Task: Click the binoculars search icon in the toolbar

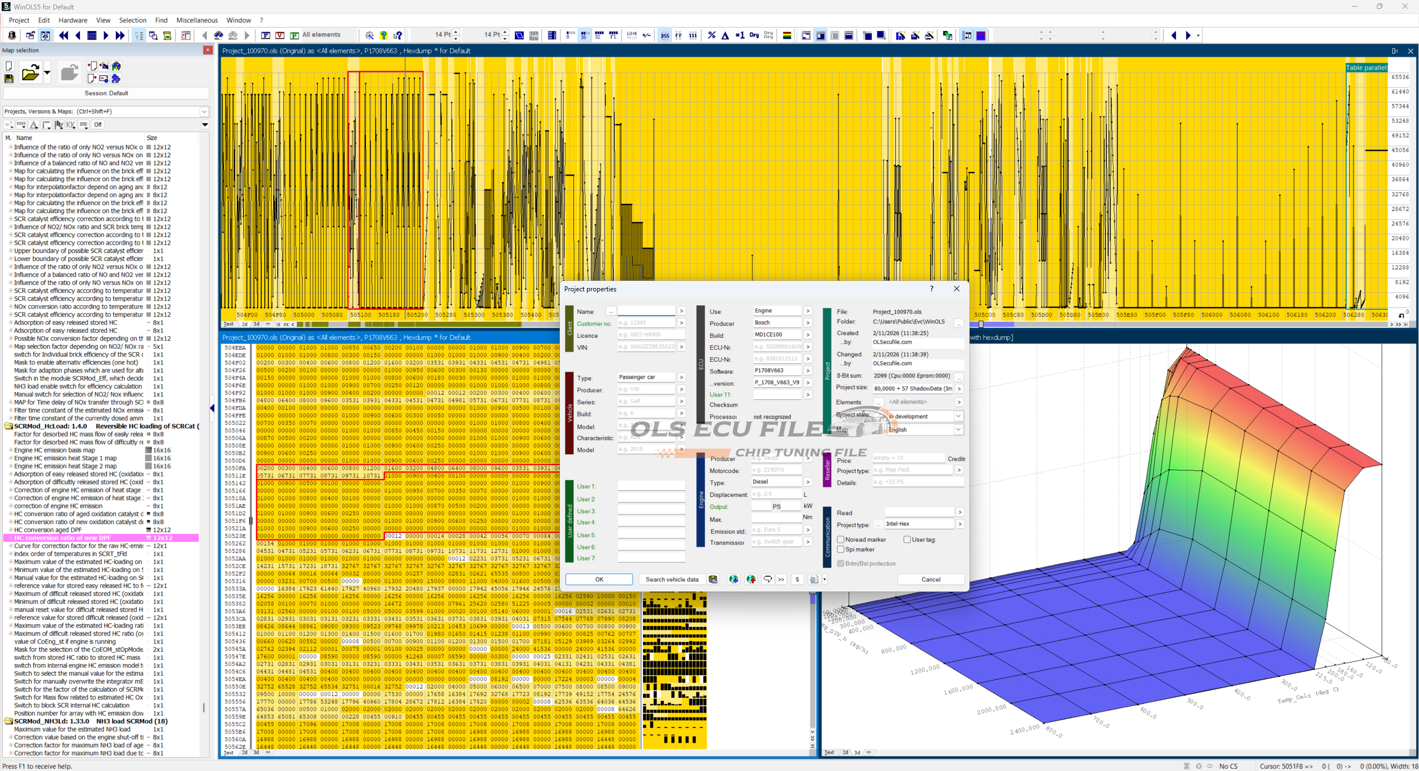Action: pyautogui.click(x=218, y=35)
